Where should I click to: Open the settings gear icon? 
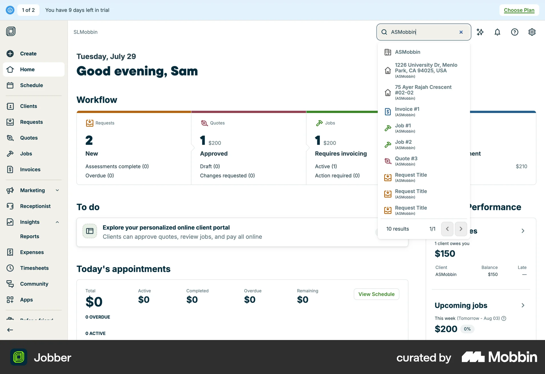[x=532, y=32]
